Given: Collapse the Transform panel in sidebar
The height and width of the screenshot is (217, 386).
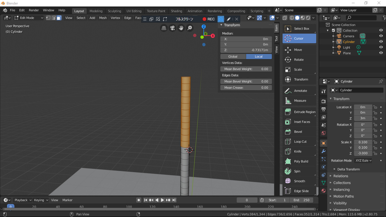Looking at the screenshot, I should (x=232, y=25).
